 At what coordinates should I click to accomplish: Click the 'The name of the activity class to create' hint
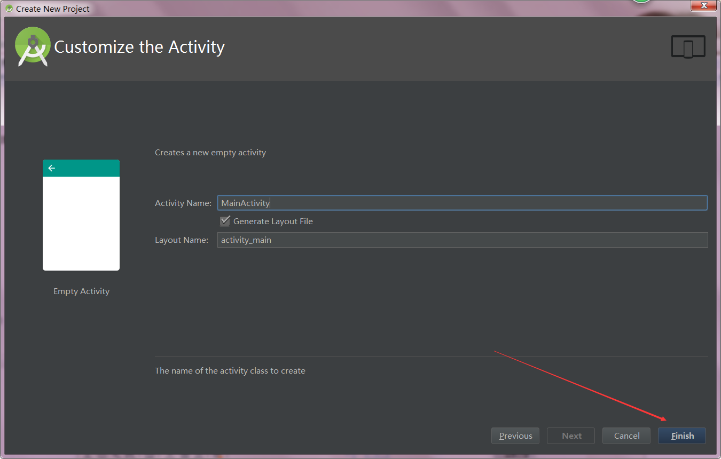[230, 370]
